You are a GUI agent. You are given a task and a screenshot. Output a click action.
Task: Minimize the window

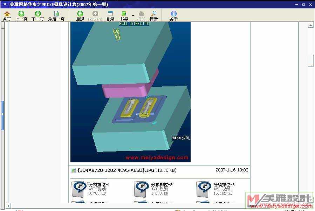tap(297, 5)
